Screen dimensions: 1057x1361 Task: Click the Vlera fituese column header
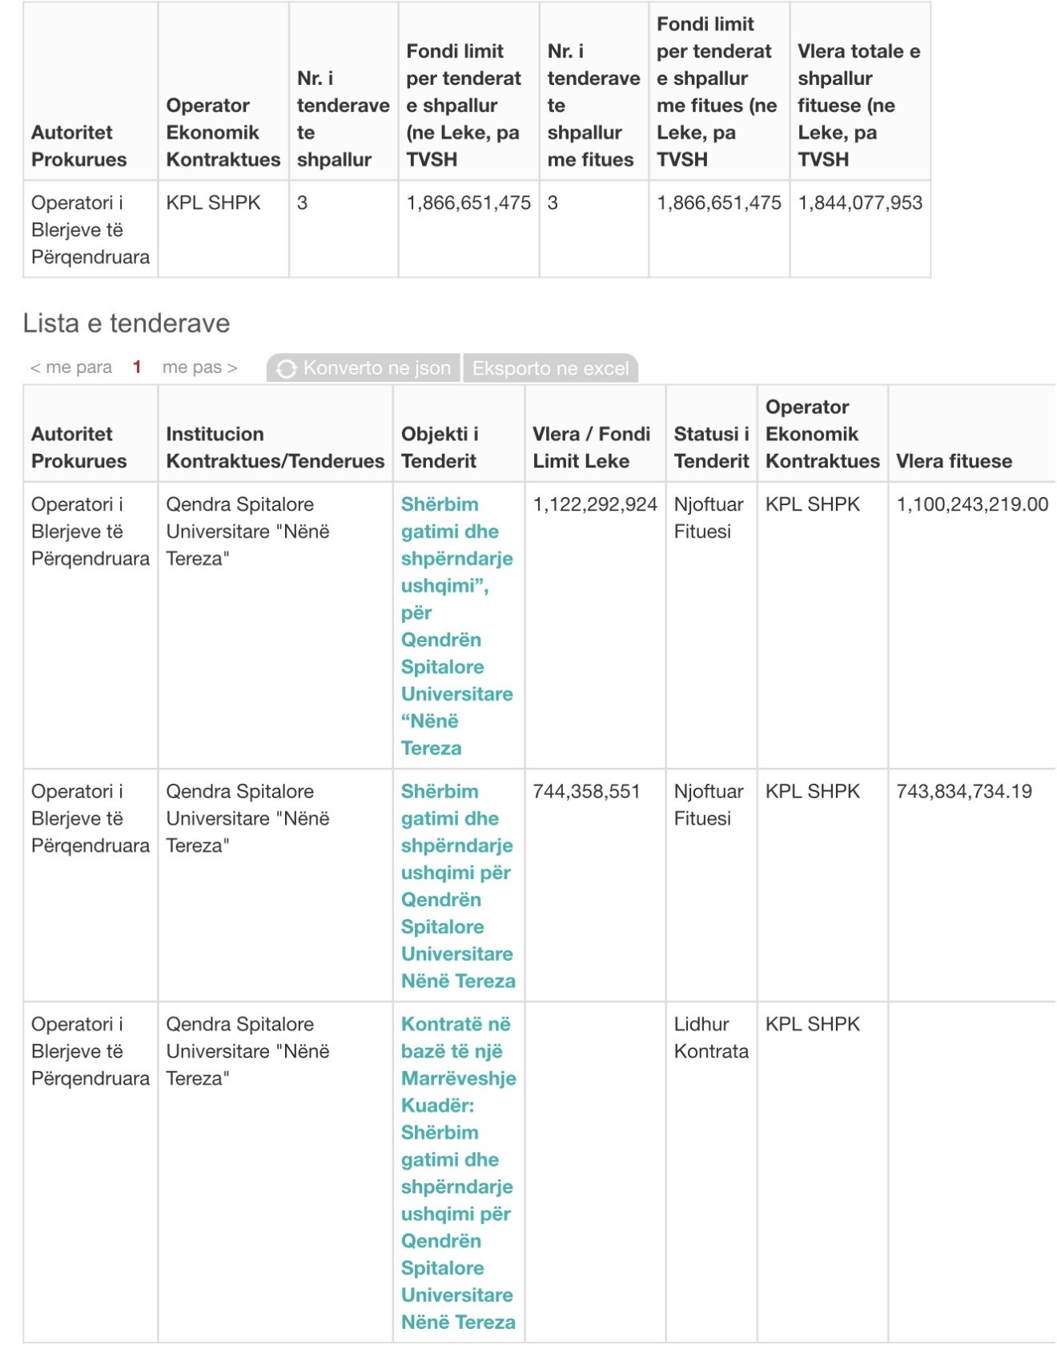(954, 461)
